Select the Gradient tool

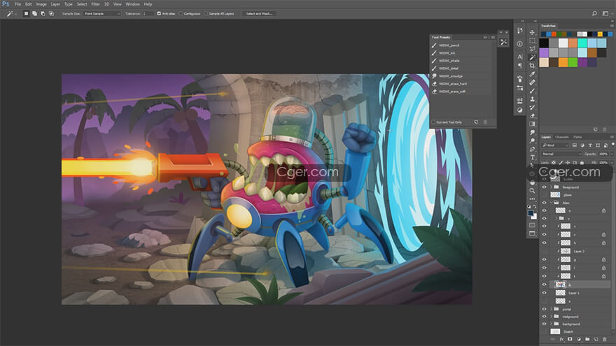(x=532, y=124)
